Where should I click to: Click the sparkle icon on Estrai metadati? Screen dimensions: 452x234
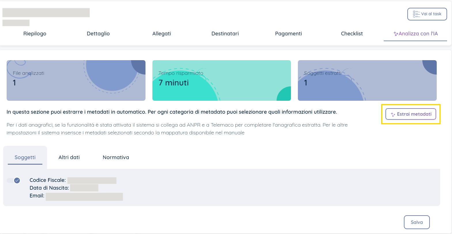click(393, 115)
